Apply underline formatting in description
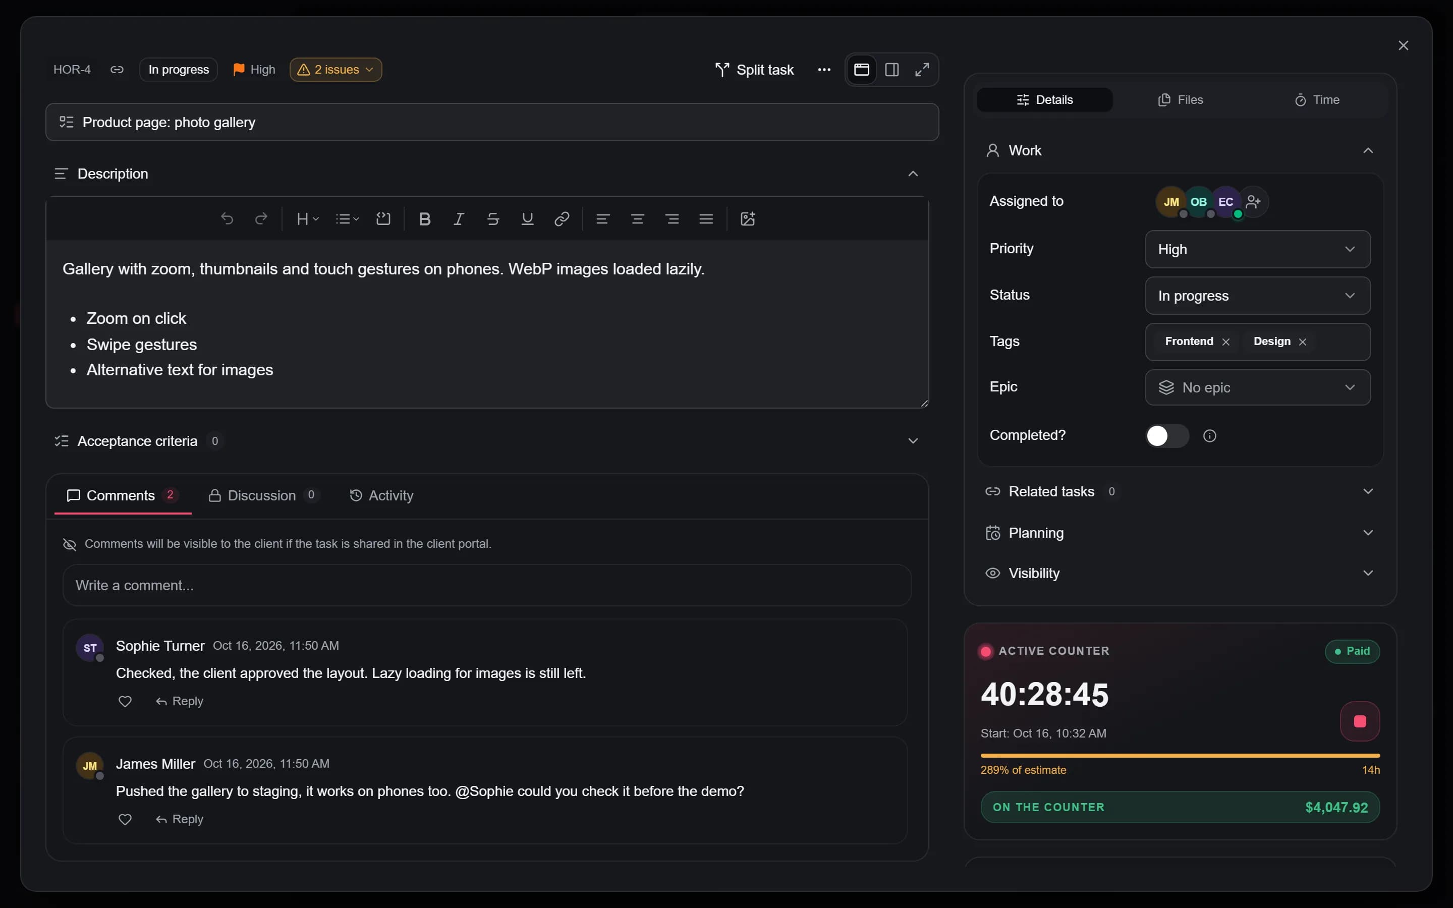Screen dimensions: 1453x908 (x=527, y=218)
